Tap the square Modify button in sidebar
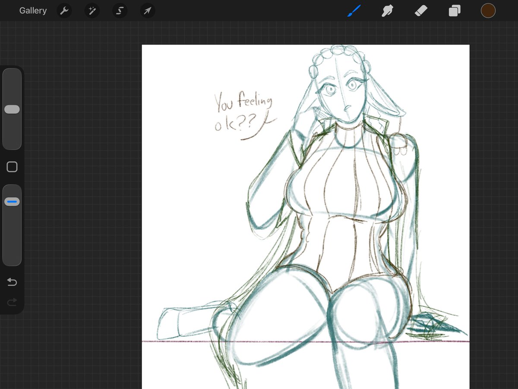The width and height of the screenshot is (518, 389). pyautogui.click(x=12, y=167)
